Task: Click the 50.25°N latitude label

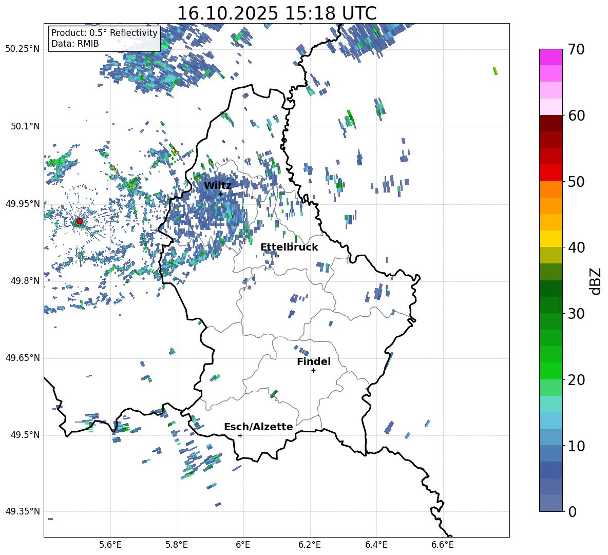Action: pyautogui.click(x=23, y=49)
